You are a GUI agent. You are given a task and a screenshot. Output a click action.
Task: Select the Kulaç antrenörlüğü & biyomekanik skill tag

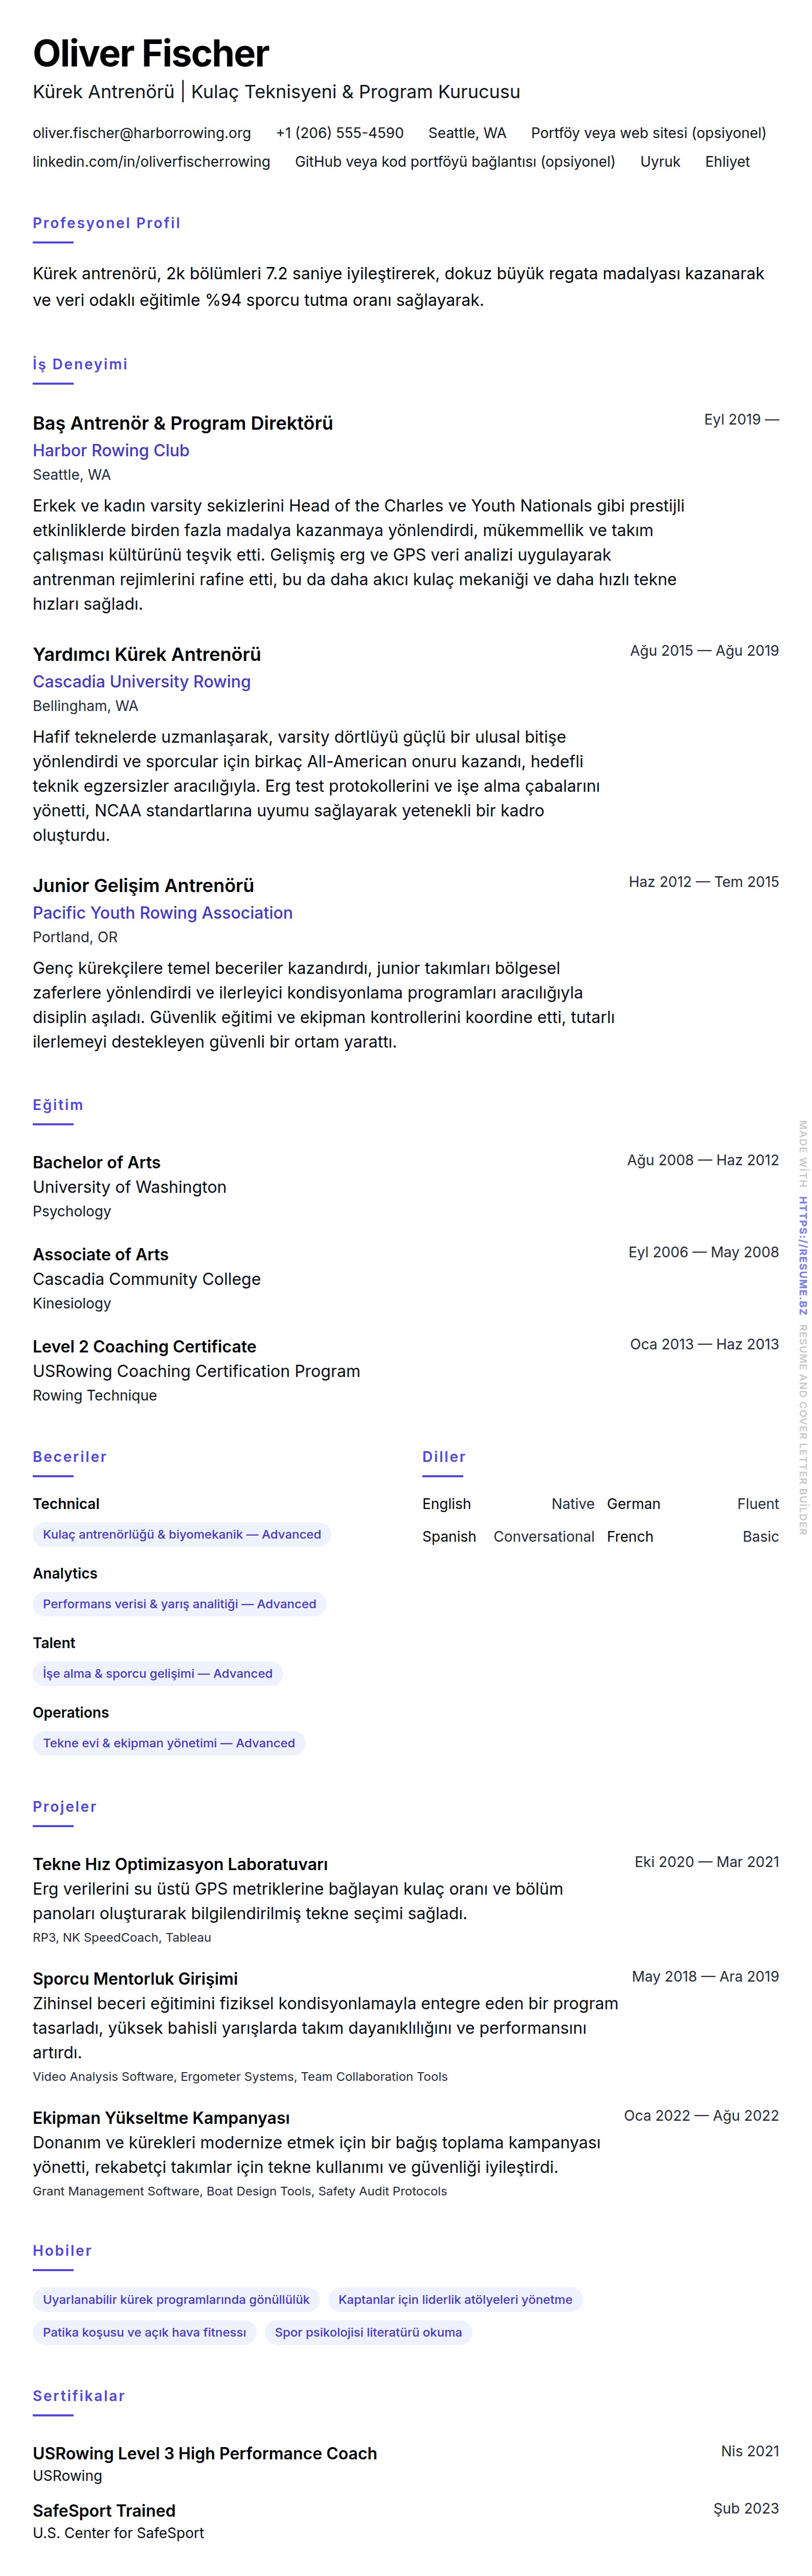pos(182,1534)
